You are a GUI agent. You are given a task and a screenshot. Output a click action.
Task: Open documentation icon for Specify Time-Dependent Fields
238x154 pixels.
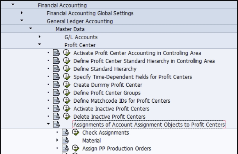[x=56, y=77]
